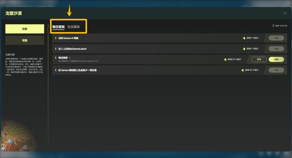
Task: Select the 每日推荐 task title
Action: coord(63,58)
